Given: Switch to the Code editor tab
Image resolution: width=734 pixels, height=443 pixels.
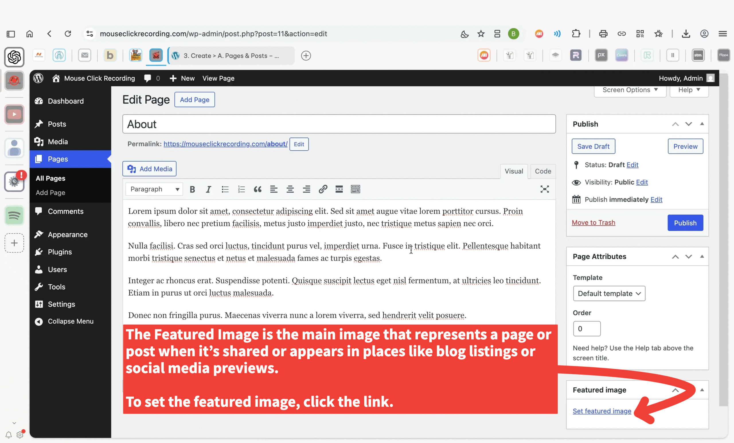Looking at the screenshot, I should coord(543,171).
